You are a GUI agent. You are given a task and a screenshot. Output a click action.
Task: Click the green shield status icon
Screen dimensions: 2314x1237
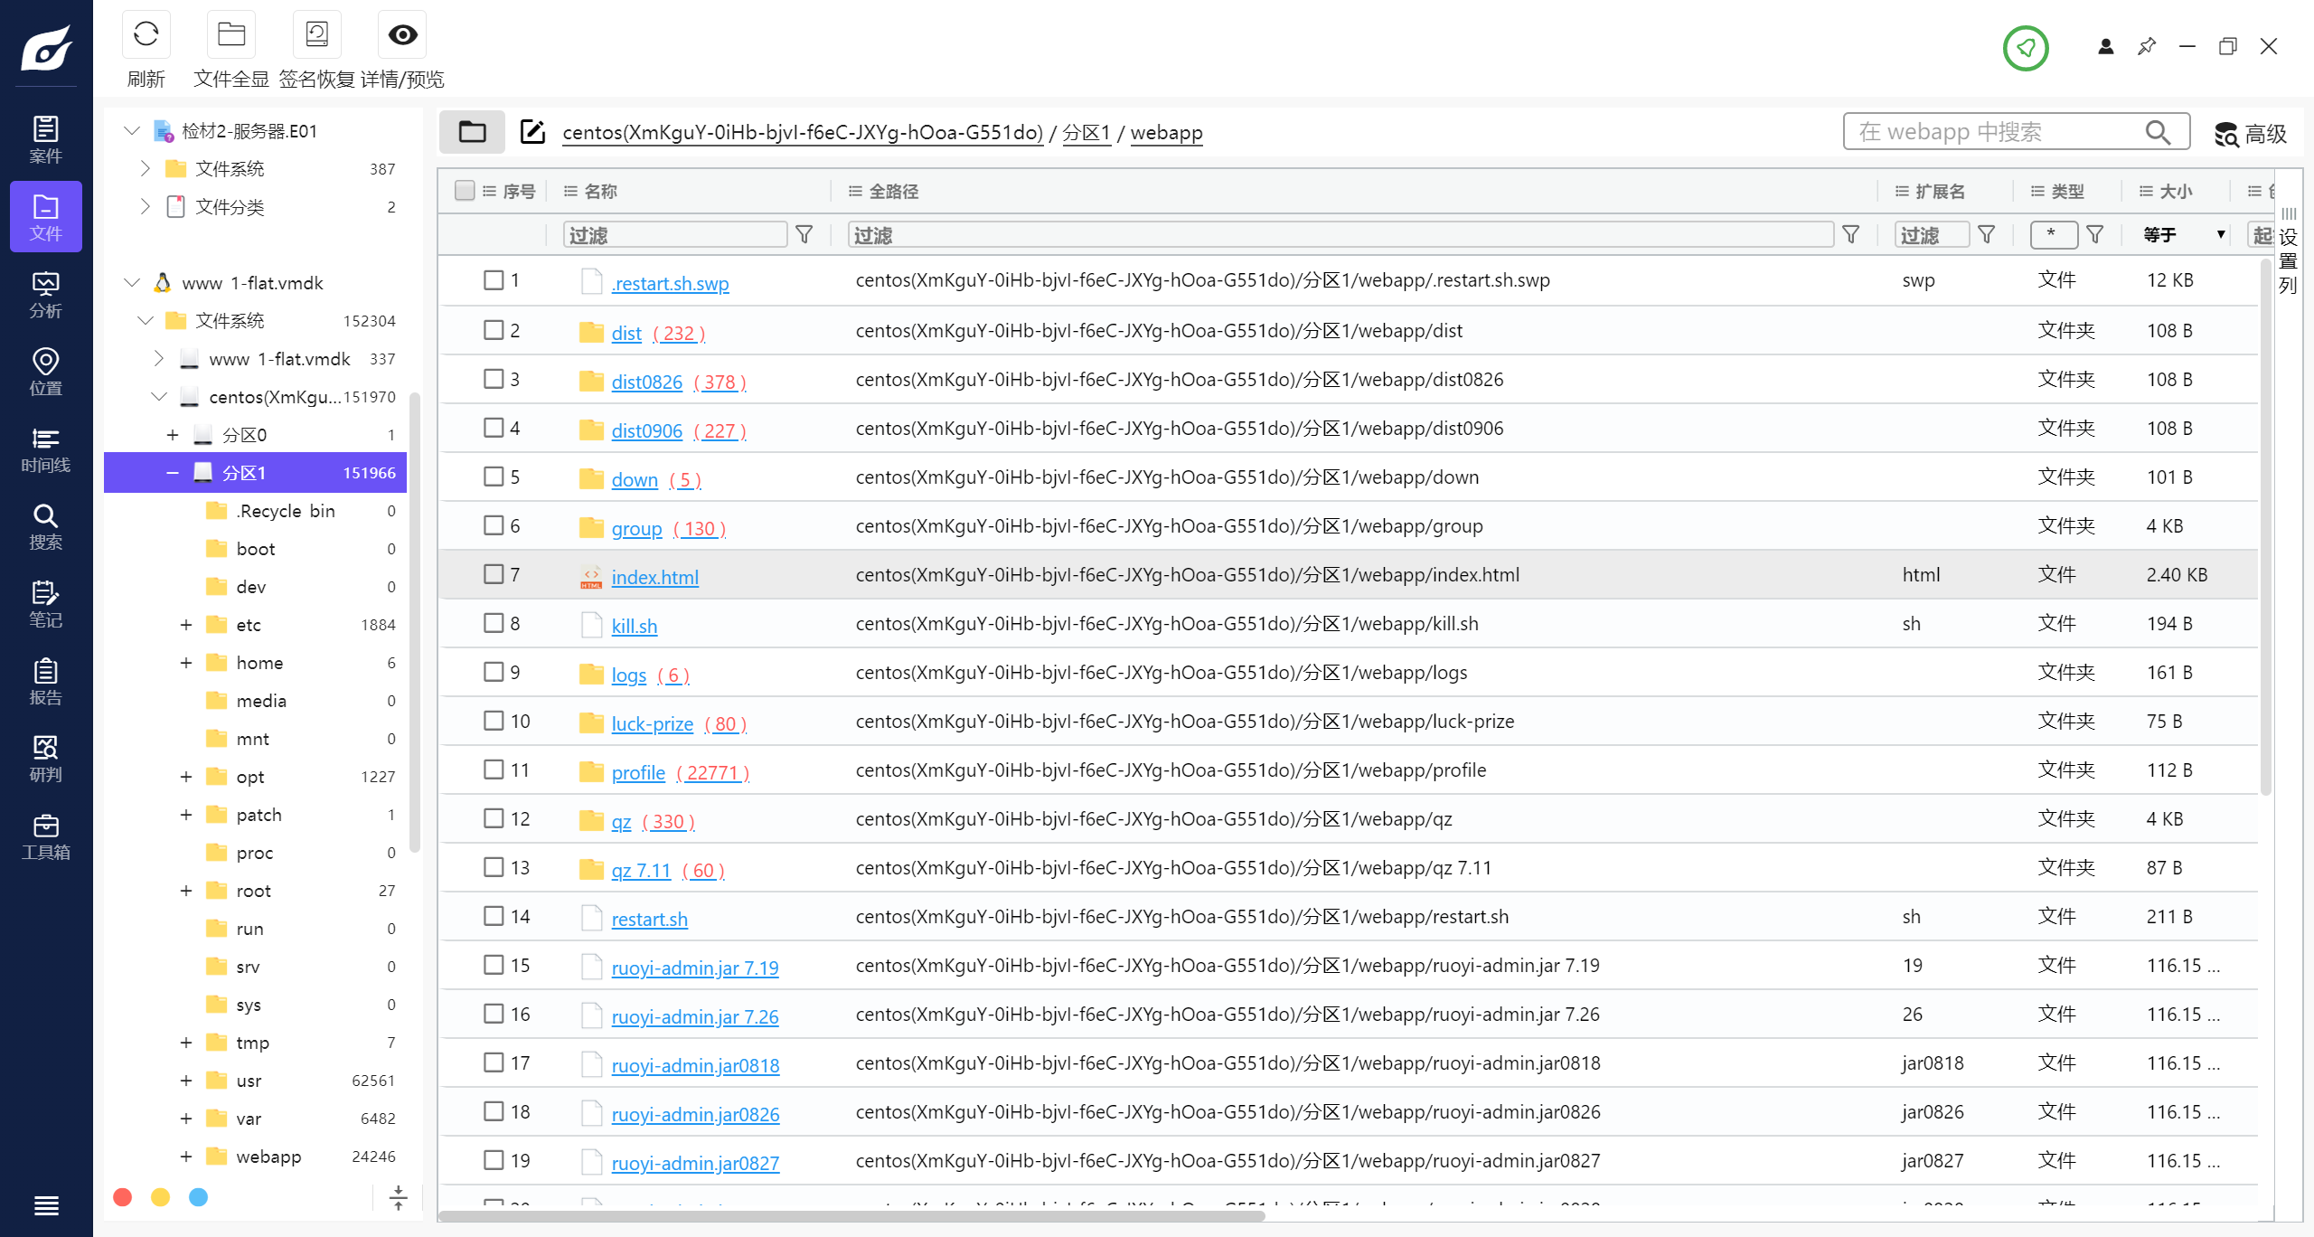[2025, 47]
